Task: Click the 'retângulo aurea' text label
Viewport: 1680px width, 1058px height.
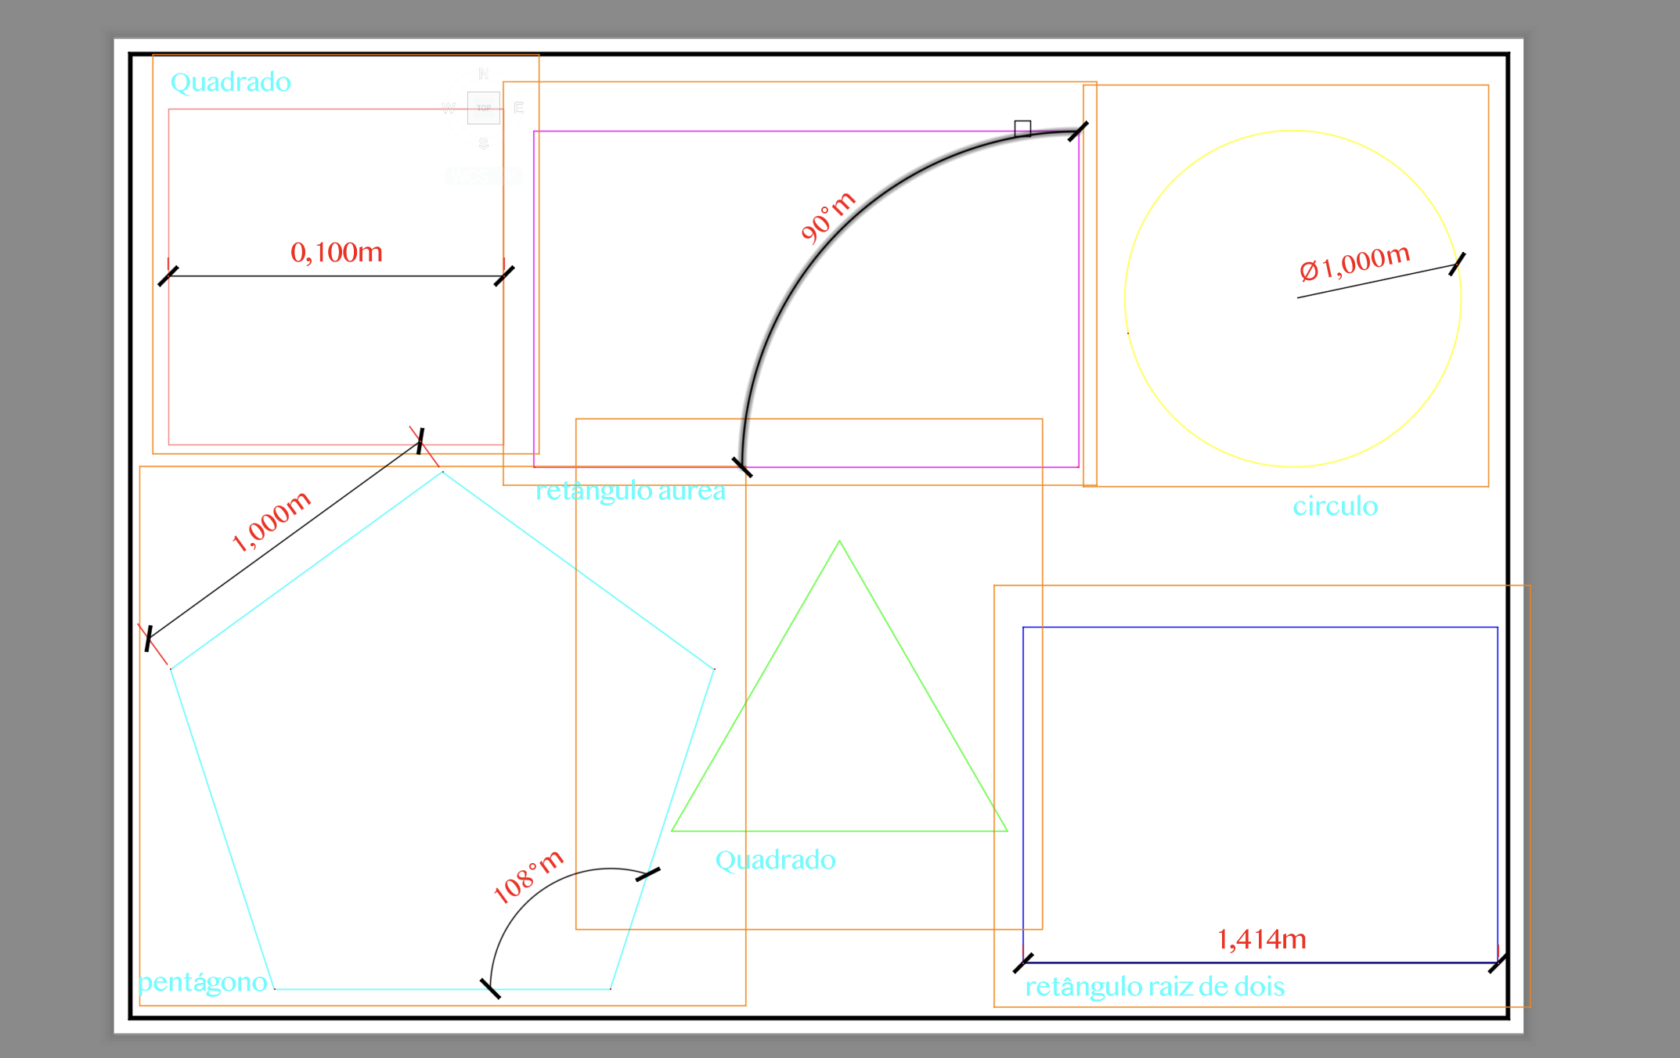Action: 630,491
